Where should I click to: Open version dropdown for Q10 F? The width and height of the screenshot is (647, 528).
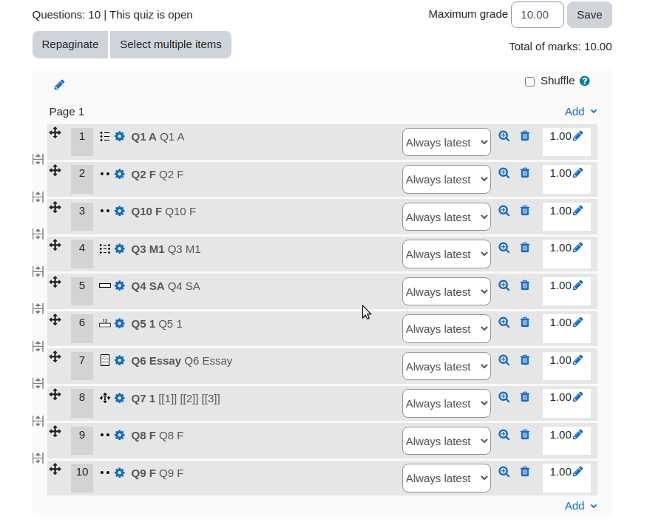(x=447, y=217)
